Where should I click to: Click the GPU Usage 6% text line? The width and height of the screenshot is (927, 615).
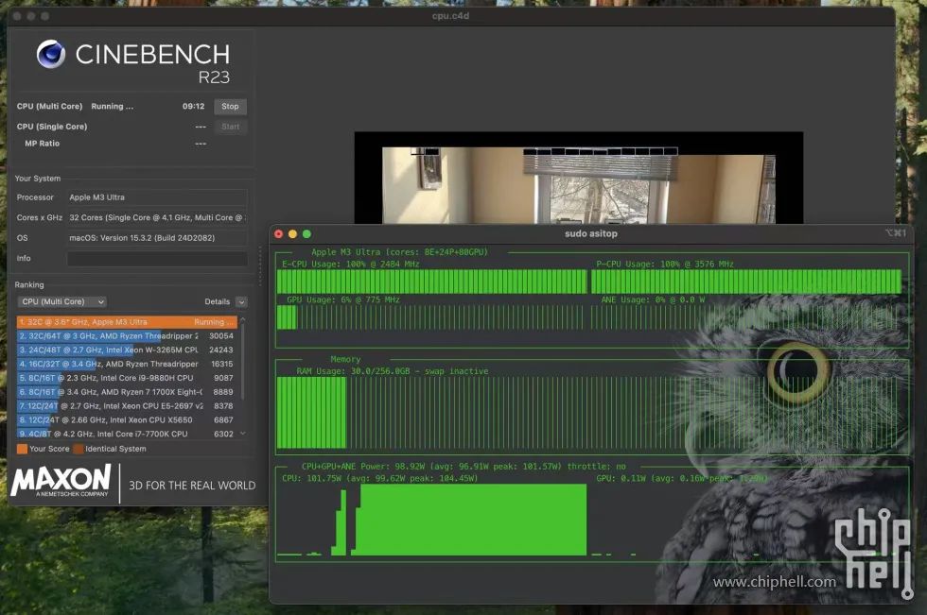(343, 299)
